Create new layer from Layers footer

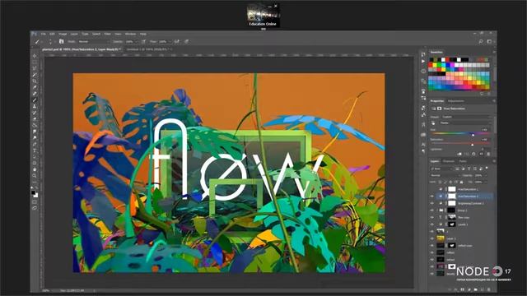click(483, 289)
